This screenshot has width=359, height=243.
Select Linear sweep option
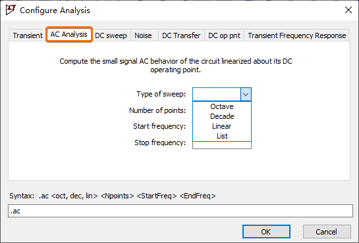[x=222, y=126]
